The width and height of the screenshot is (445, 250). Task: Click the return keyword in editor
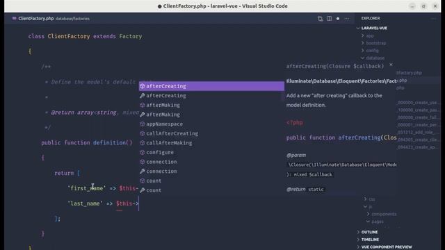[x=64, y=173]
